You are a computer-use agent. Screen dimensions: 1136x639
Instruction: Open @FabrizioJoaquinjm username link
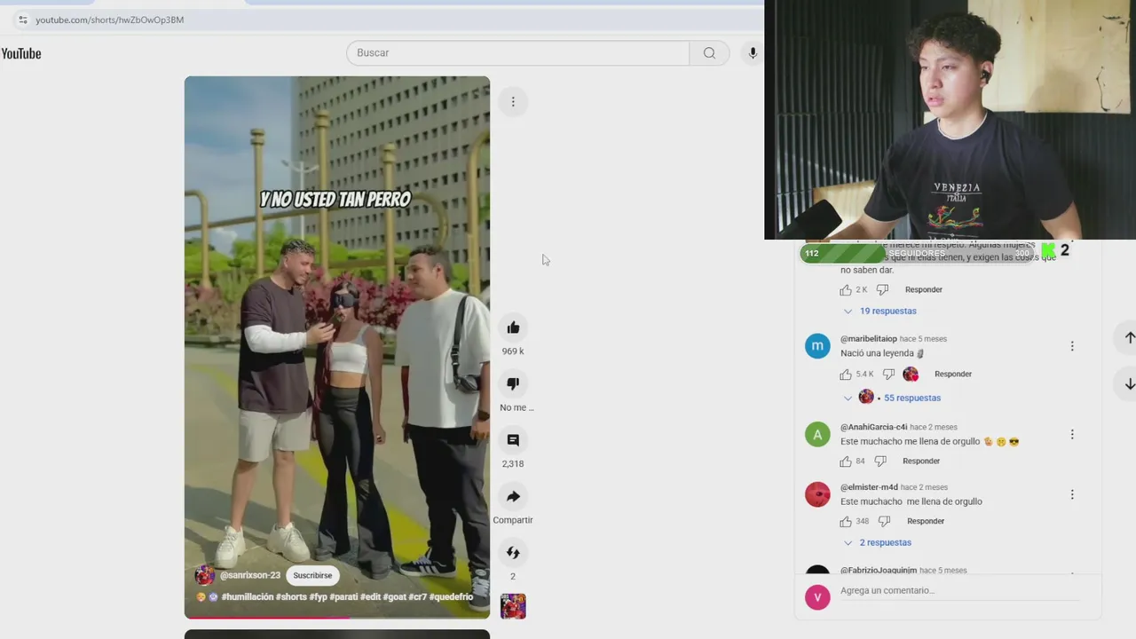coord(879,571)
